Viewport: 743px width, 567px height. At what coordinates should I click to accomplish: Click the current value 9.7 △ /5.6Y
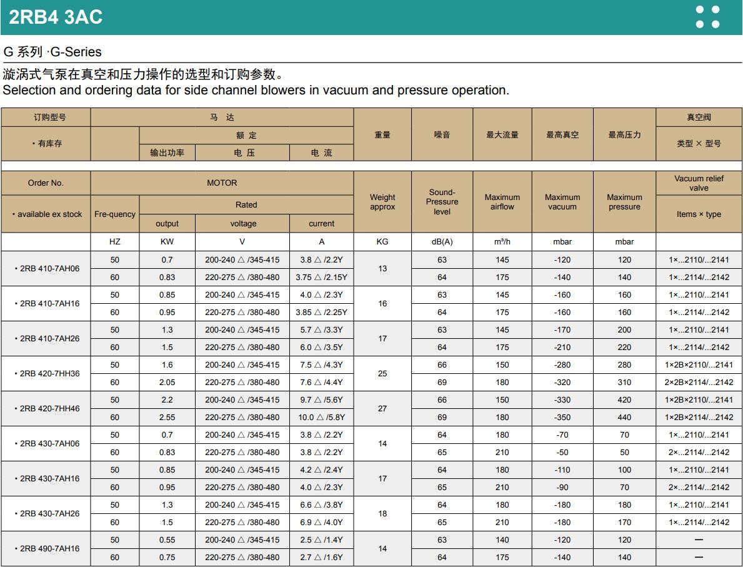322,400
